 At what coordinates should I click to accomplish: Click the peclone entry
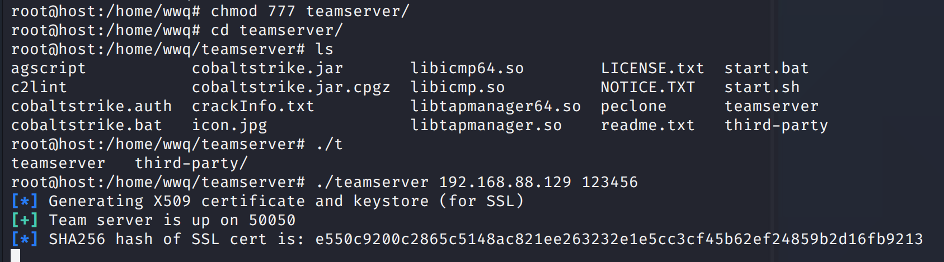(633, 107)
